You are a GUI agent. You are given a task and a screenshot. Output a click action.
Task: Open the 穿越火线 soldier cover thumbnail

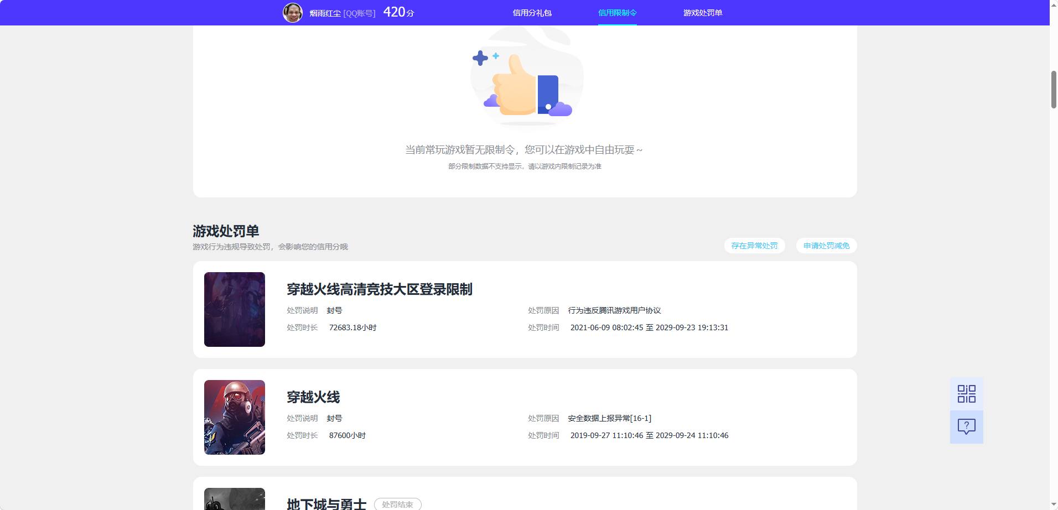point(235,417)
